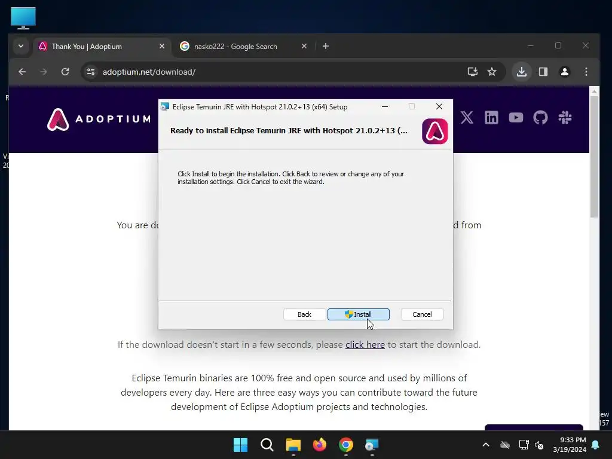
Task: Reload the Adoptium page
Action: [x=65, y=72]
